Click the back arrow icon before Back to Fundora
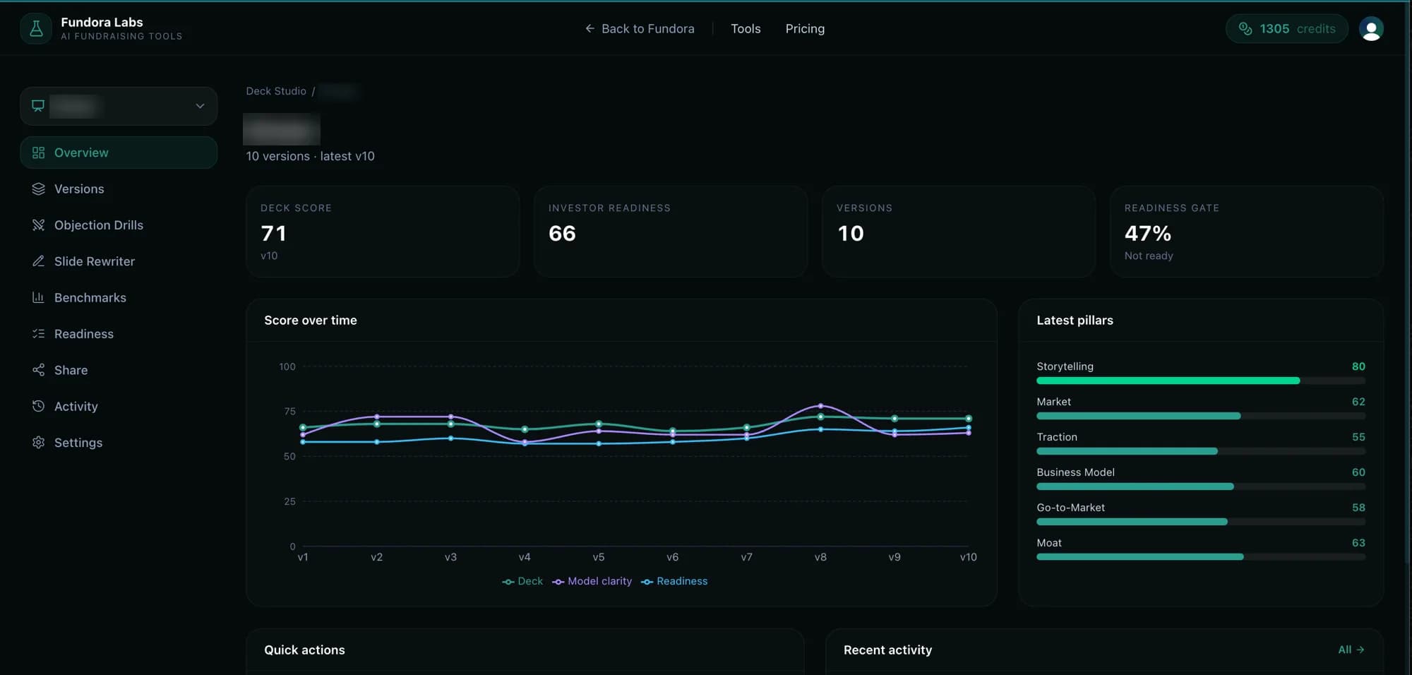 (x=590, y=29)
